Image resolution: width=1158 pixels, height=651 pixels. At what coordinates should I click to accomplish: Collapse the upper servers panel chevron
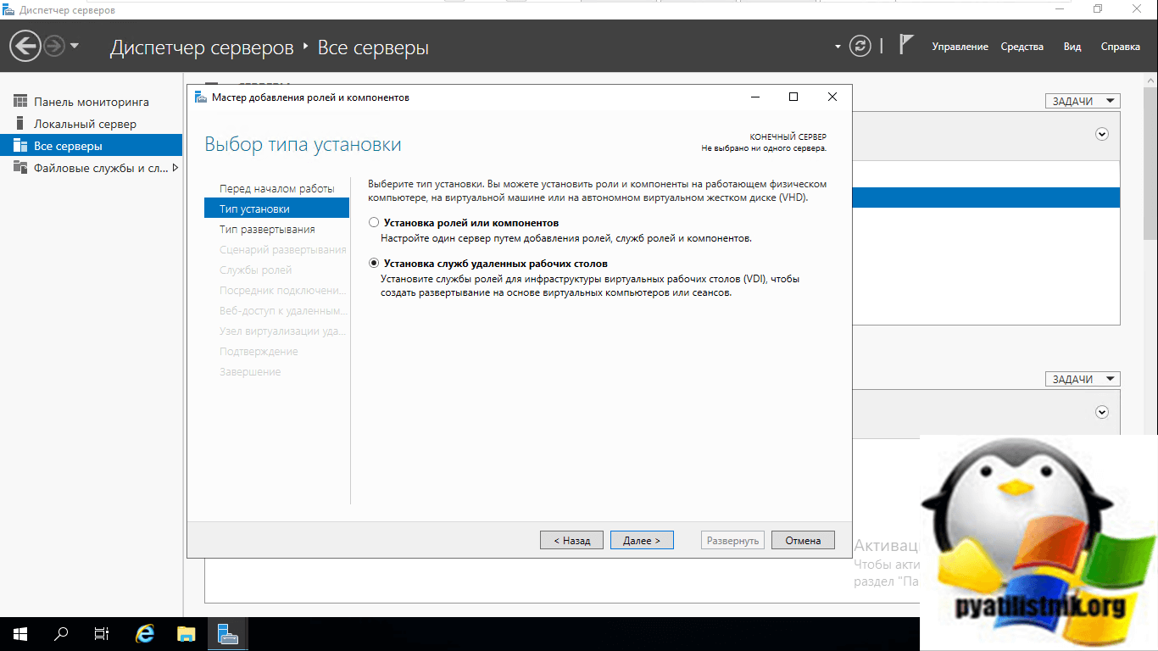pyautogui.click(x=1102, y=134)
